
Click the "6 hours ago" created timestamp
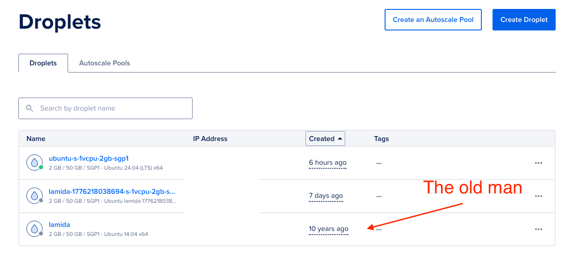tap(327, 163)
